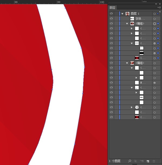Toggle eye icon of the second <编组> group
This screenshot has width=162, height=165.
pos(111,63)
